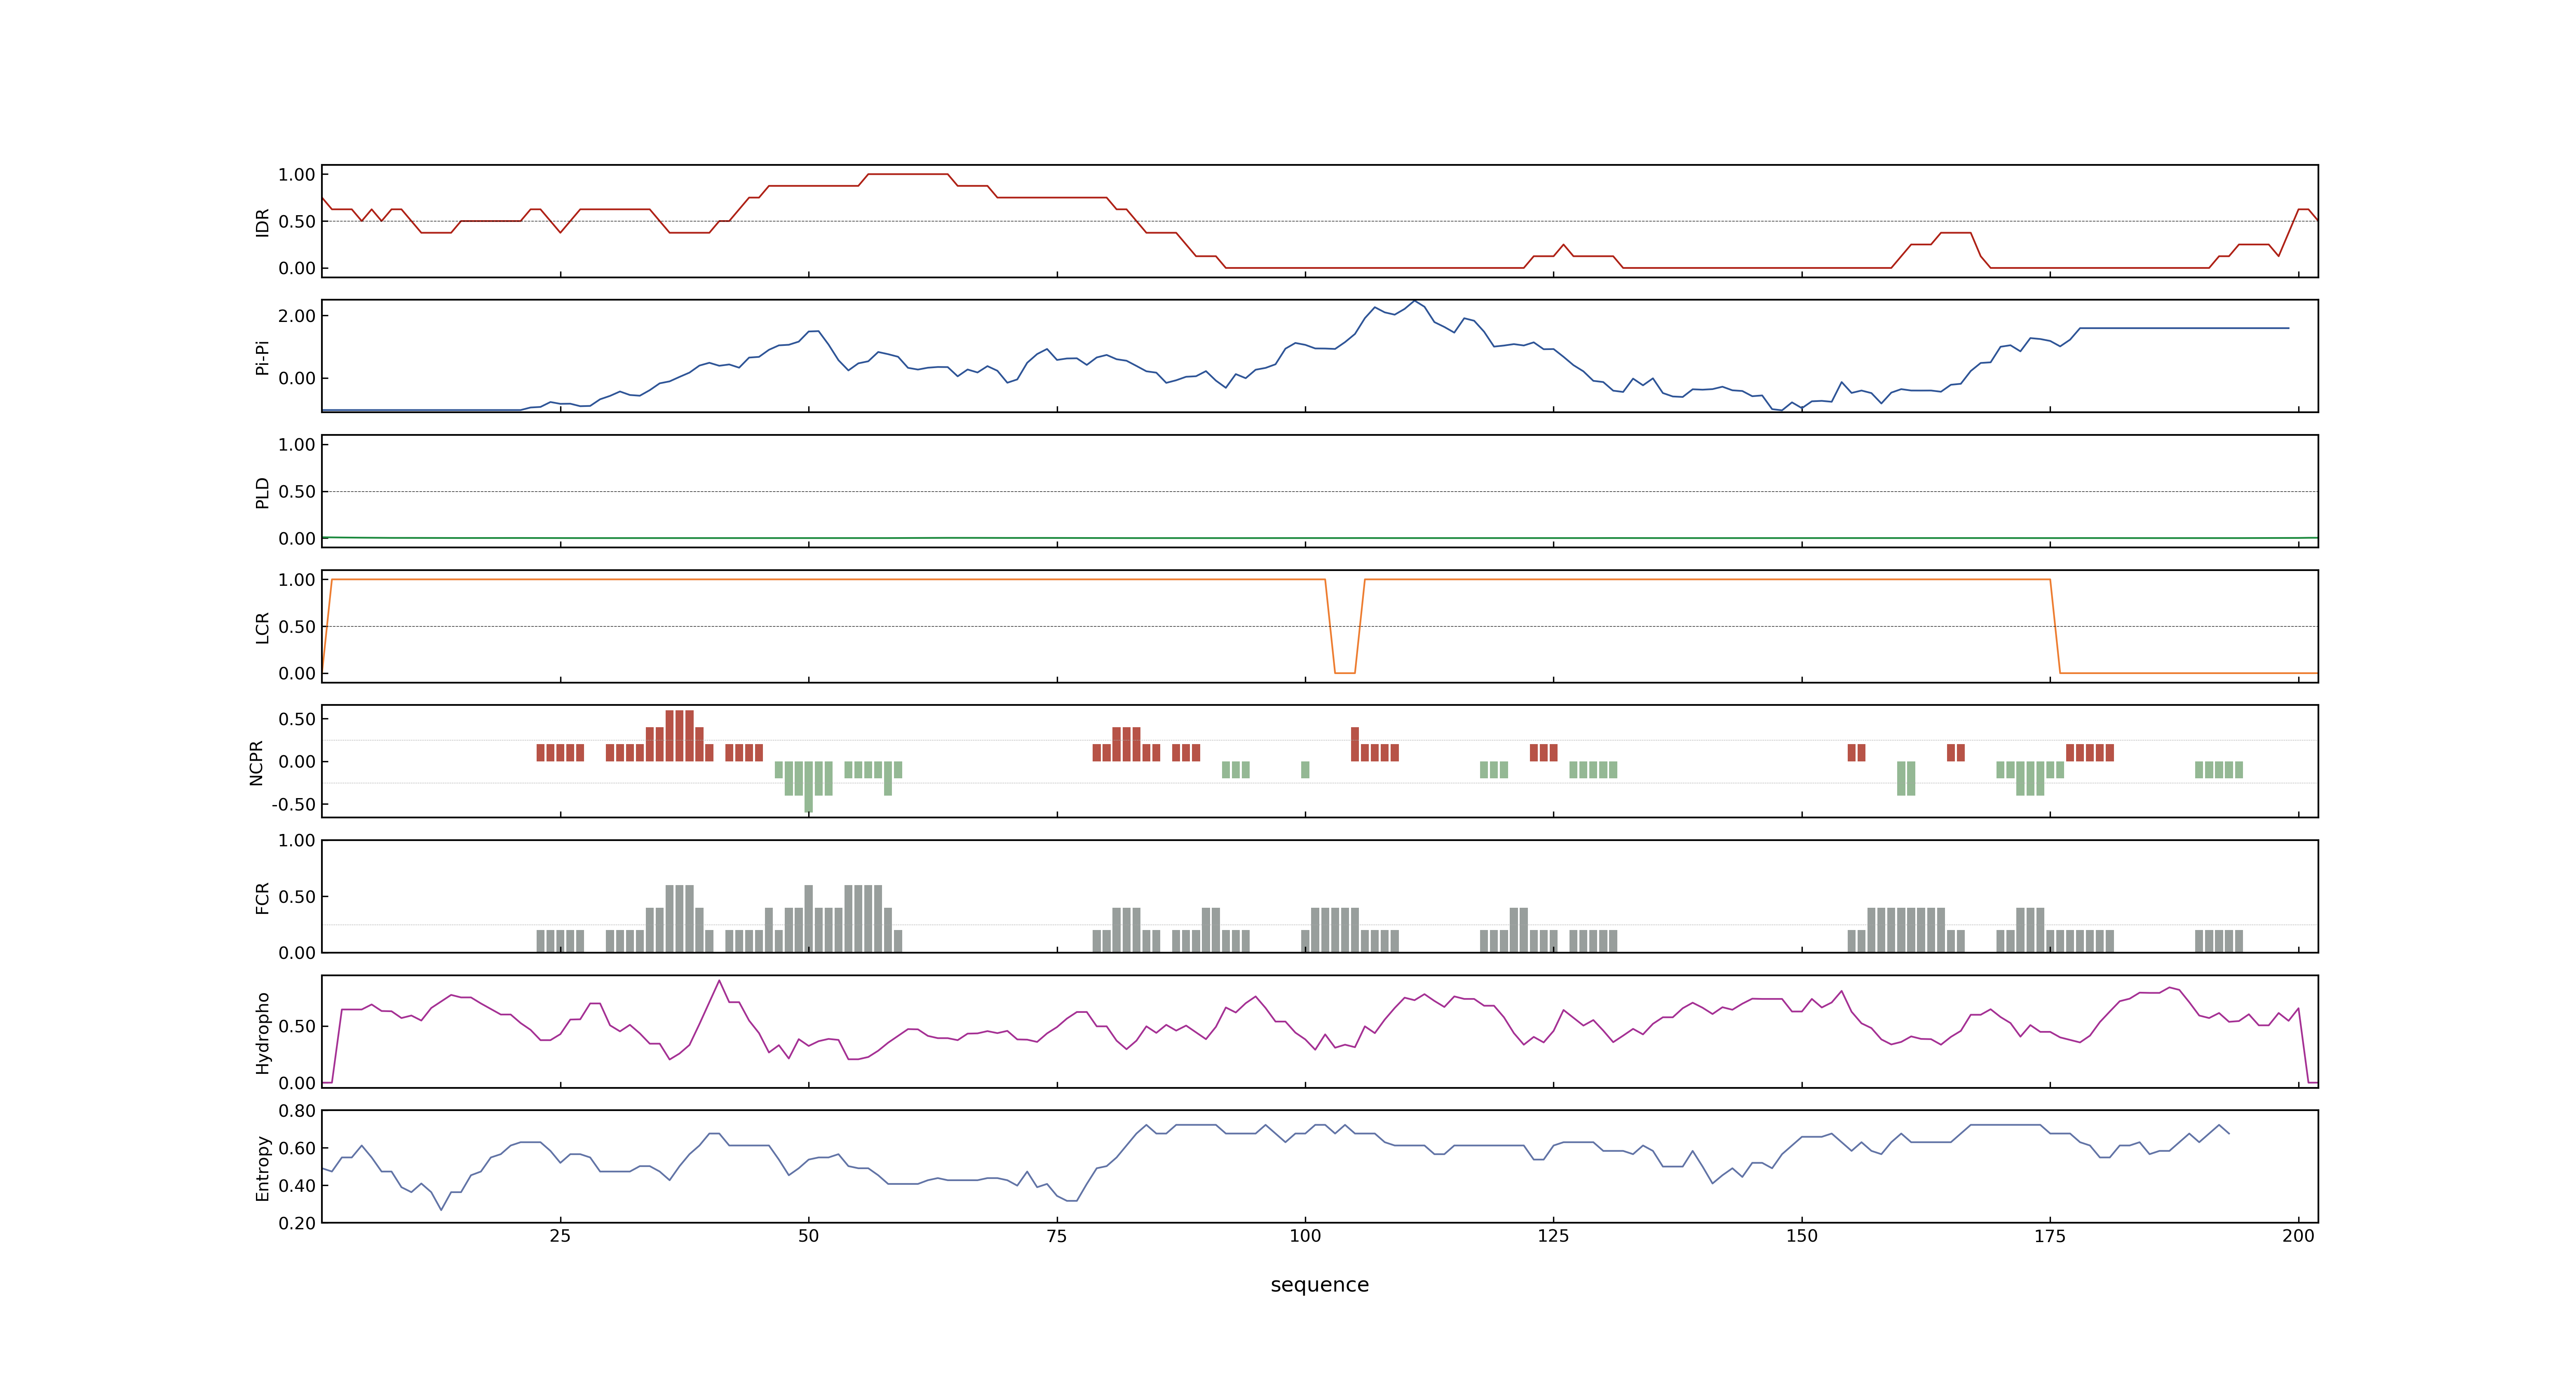Click the FCR y-axis label
The image size is (2576, 1374).
262,897
